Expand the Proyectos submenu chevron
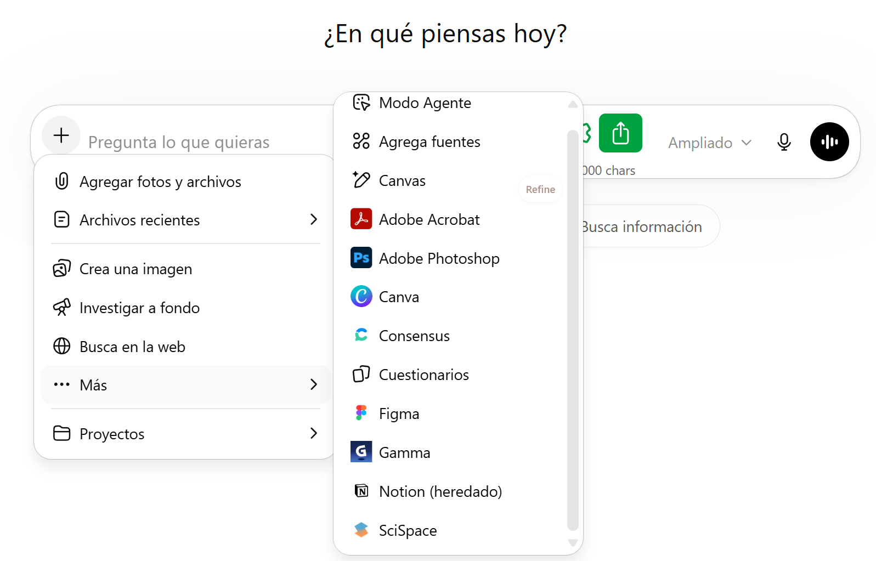The image size is (876, 561). pyautogui.click(x=314, y=433)
